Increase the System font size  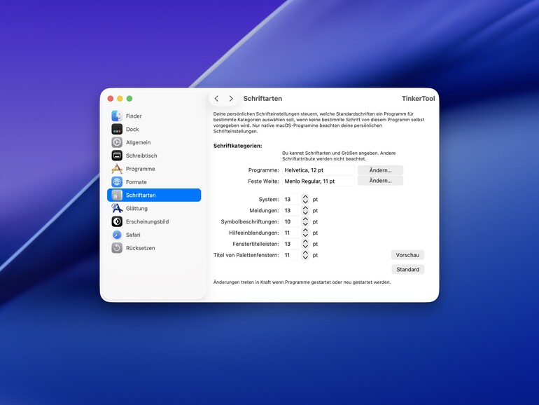point(305,197)
